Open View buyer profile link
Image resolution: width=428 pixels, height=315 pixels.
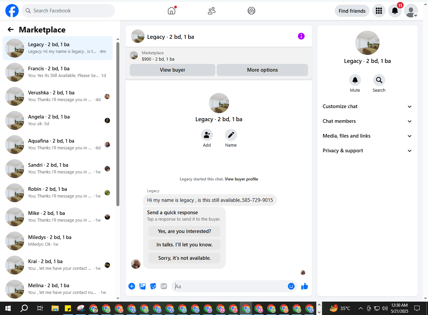(241, 179)
